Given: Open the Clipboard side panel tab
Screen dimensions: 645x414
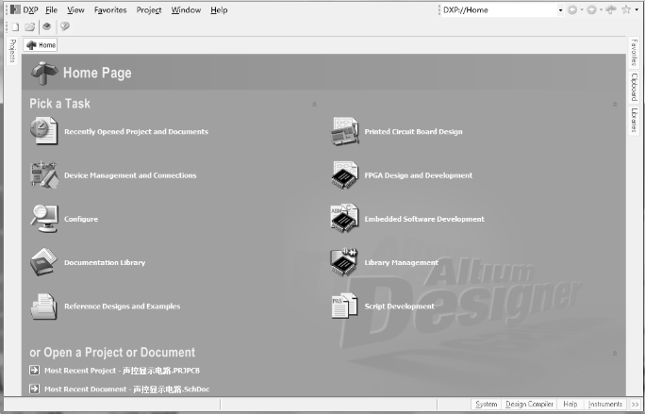Looking at the screenshot, I should [x=634, y=87].
